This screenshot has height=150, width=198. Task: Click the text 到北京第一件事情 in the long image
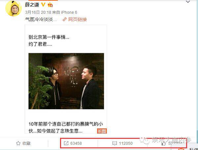click(x=49, y=37)
